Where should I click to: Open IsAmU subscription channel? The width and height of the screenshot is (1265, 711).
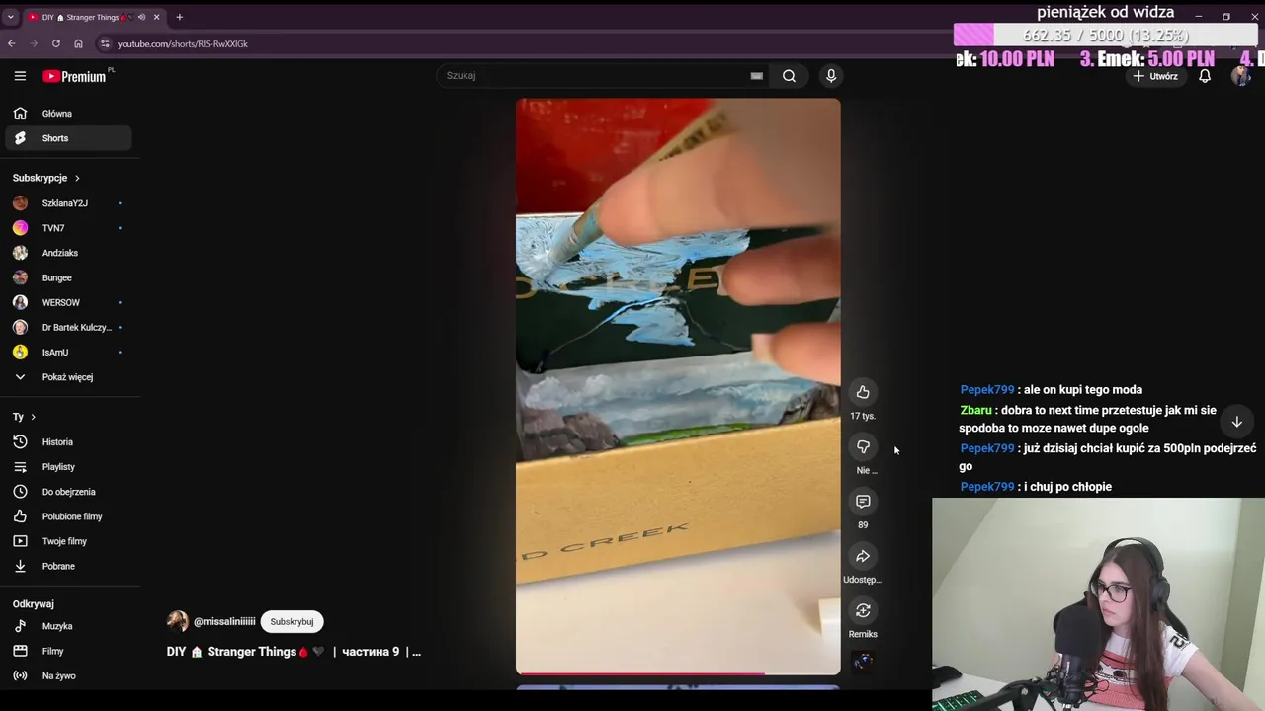pos(67,352)
